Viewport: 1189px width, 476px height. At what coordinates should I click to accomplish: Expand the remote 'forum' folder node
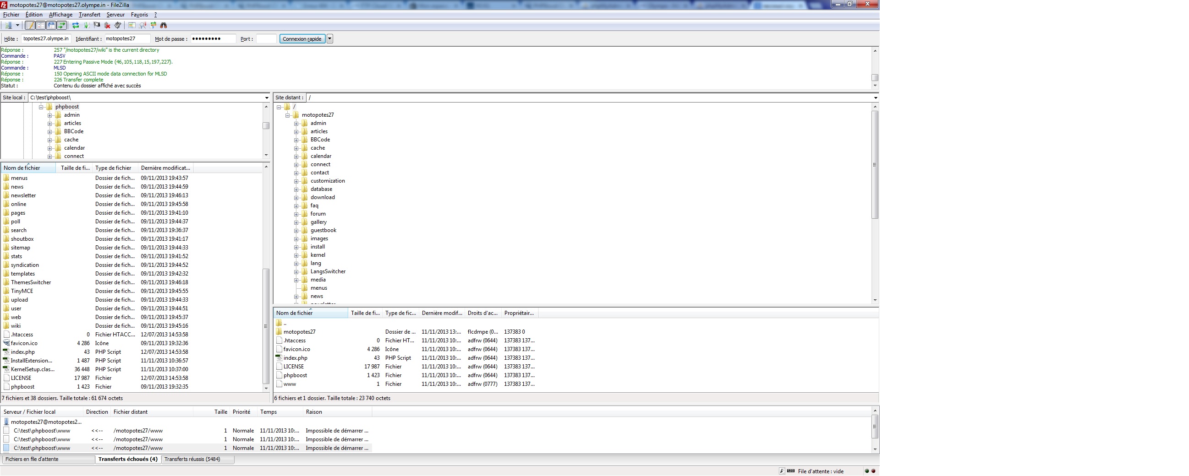tap(296, 214)
